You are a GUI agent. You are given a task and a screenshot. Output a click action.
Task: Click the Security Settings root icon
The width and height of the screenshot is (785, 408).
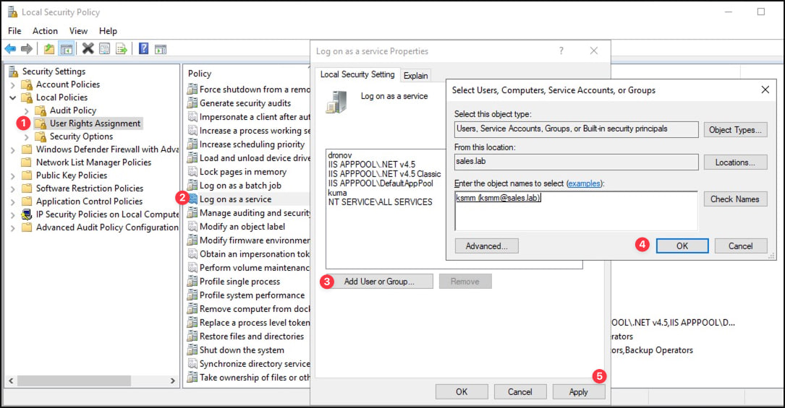[13, 71]
